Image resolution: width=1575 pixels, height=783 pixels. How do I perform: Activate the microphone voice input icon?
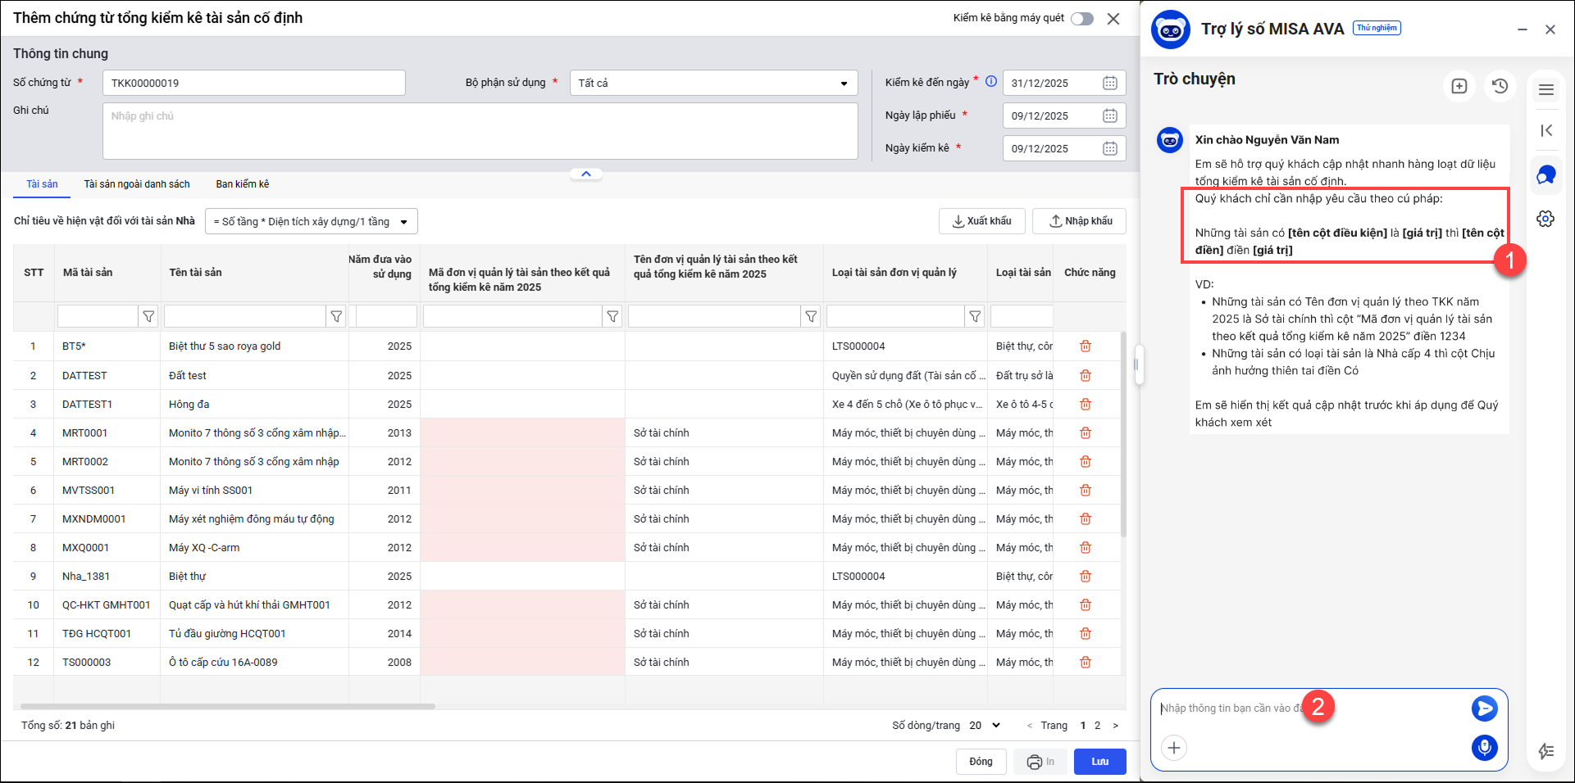pos(1484,747)
